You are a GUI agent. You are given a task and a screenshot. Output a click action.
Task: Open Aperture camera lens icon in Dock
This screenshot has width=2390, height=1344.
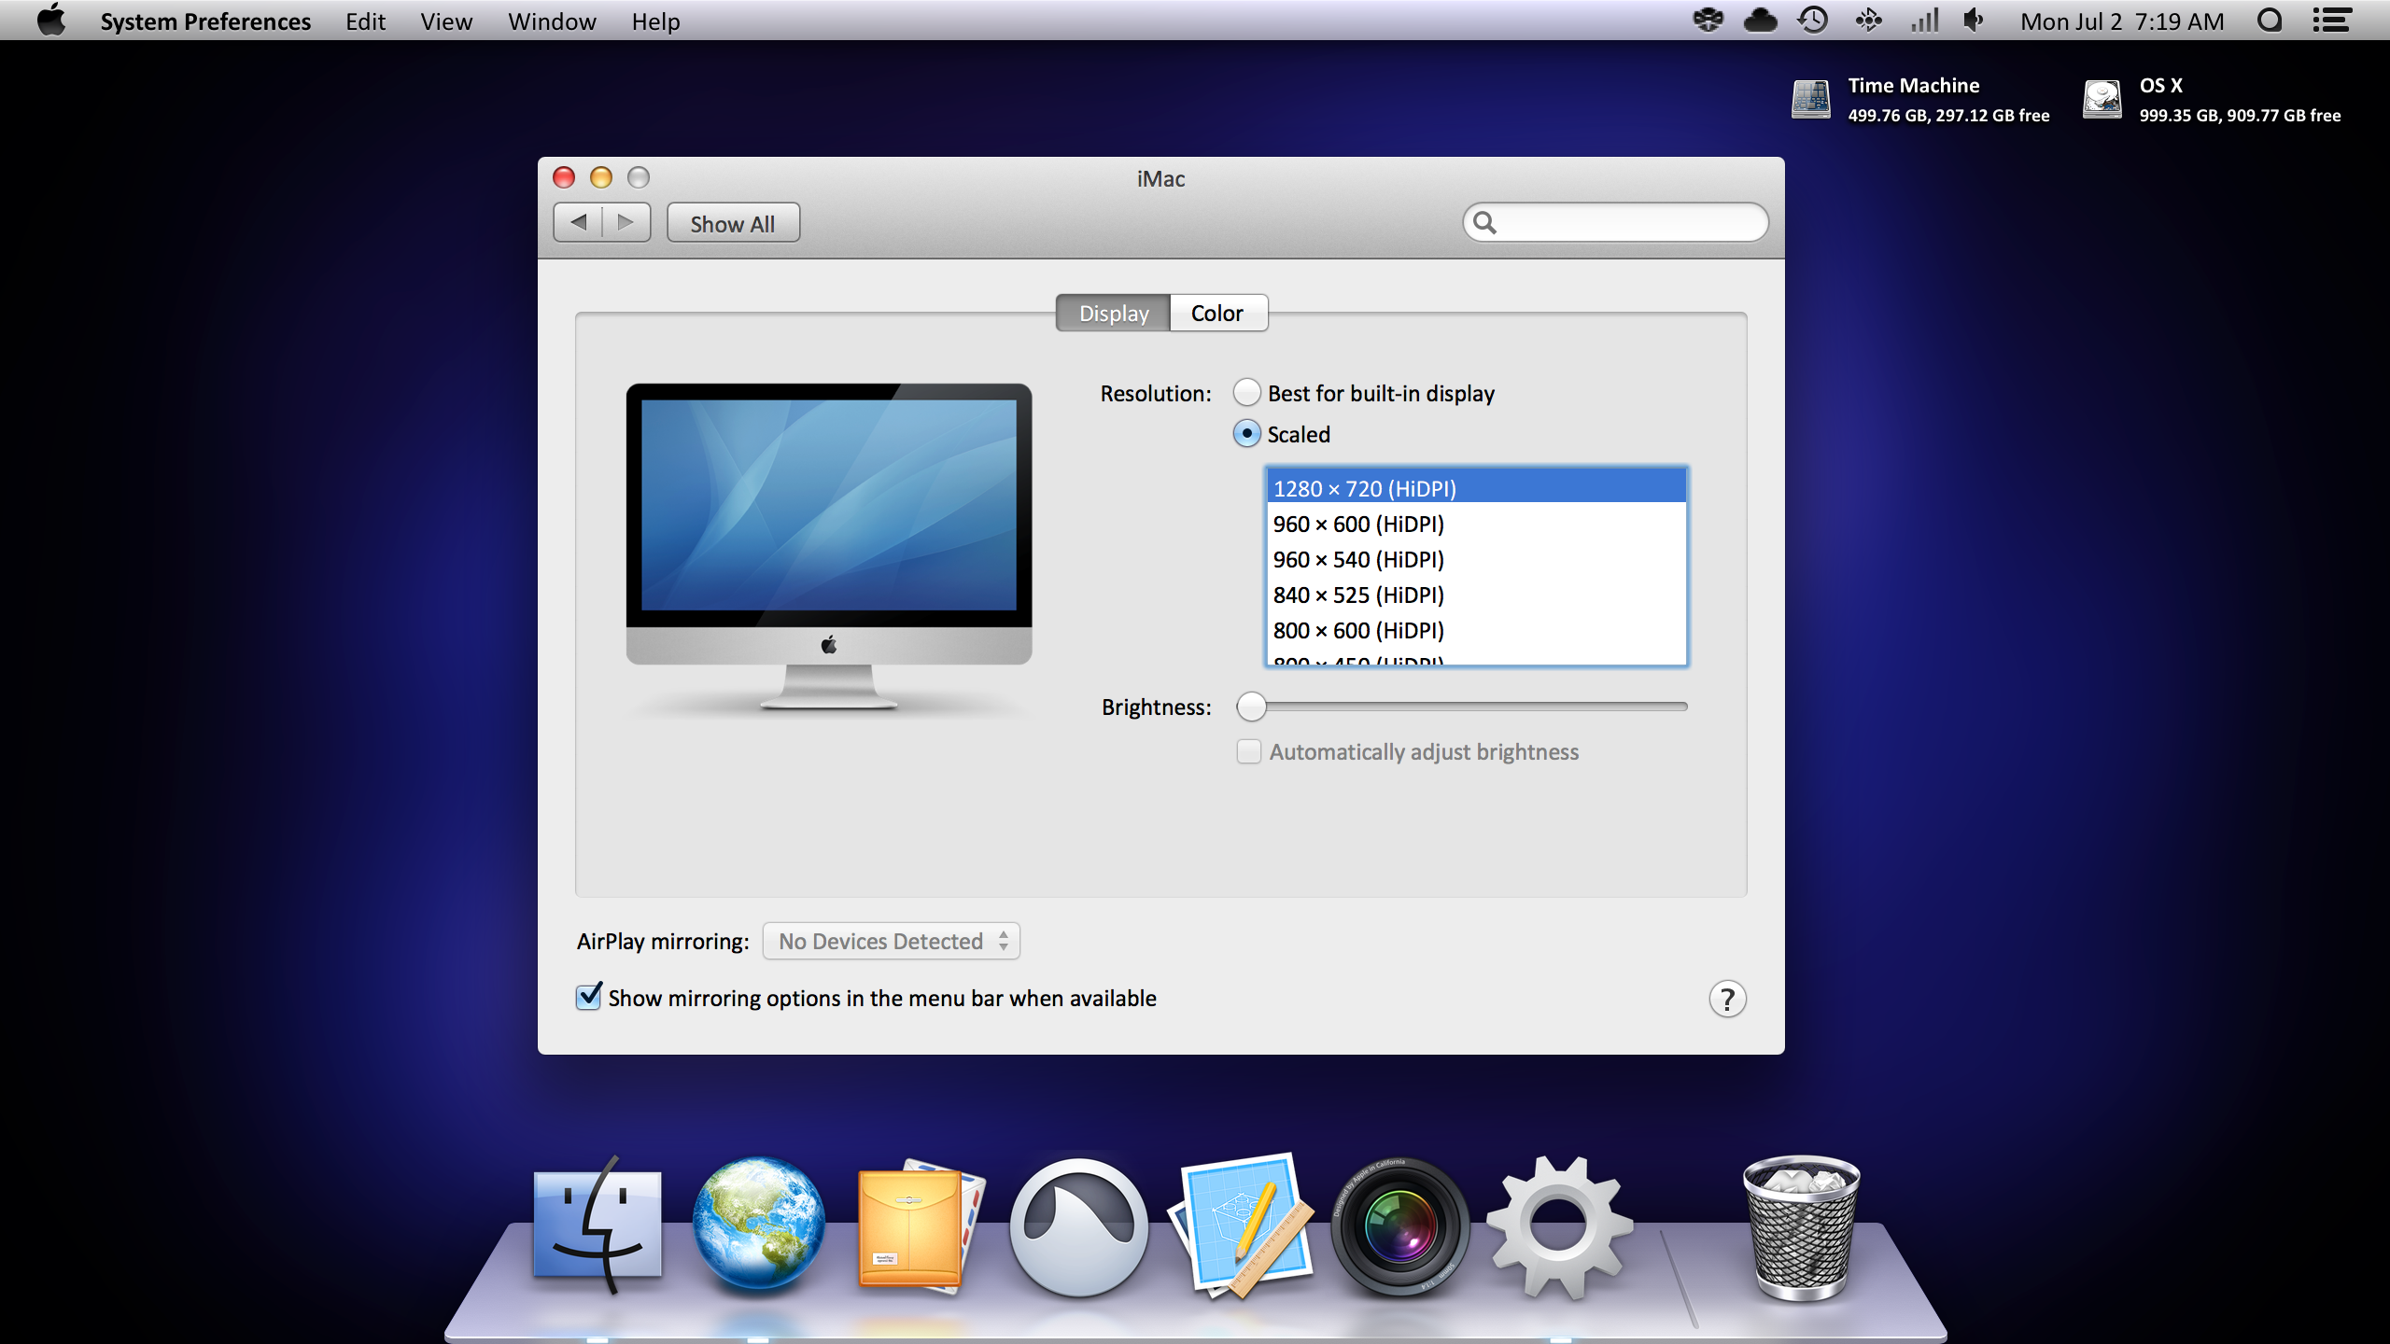click(1399, 1227)
